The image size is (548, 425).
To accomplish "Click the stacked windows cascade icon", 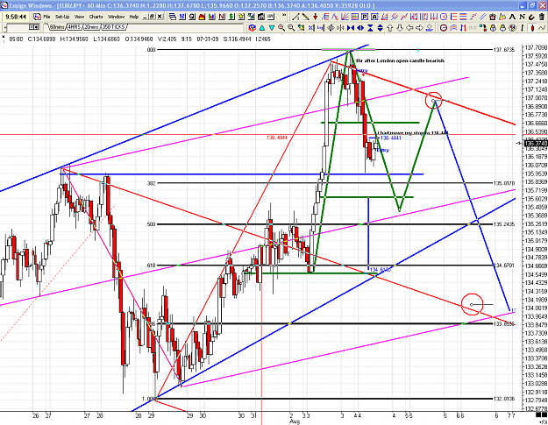I will (x=173, y=17).
